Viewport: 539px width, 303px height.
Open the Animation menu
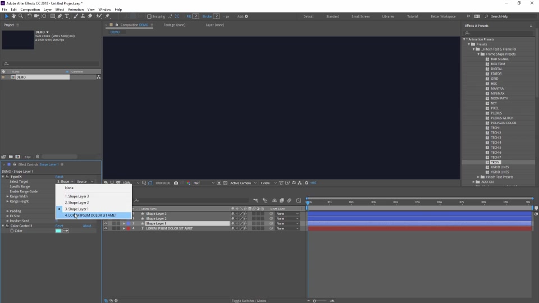[76, 10]
